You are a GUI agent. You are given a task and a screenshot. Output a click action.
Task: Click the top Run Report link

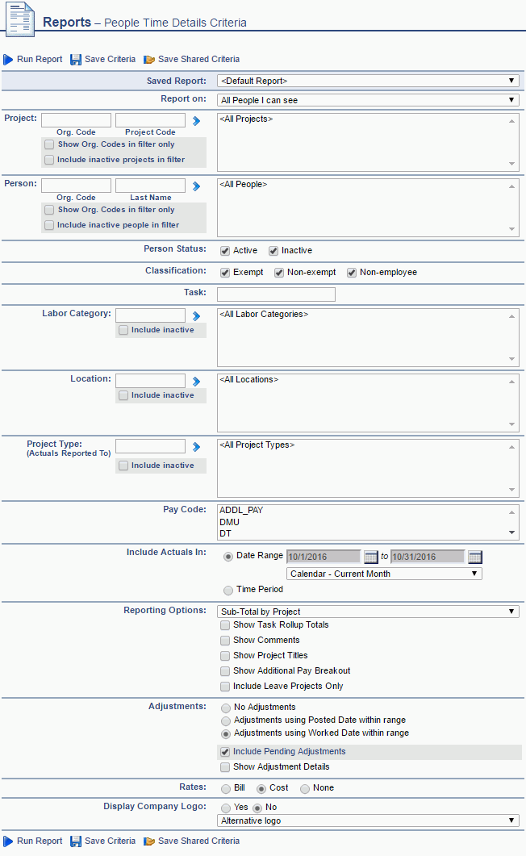[x=40, y=59]
